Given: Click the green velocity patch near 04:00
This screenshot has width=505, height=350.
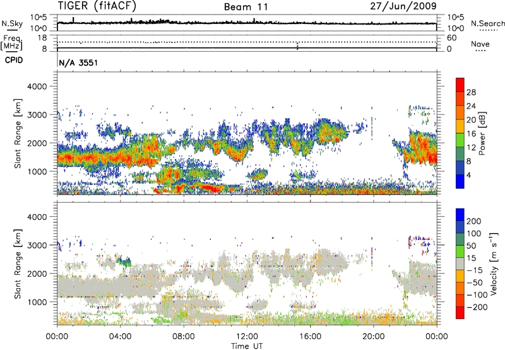Looking at the screenshot, I should click(124, 261).
